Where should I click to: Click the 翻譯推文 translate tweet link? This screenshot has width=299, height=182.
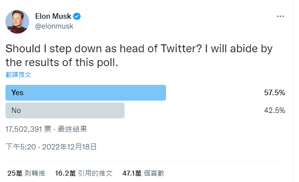[18, 74]
